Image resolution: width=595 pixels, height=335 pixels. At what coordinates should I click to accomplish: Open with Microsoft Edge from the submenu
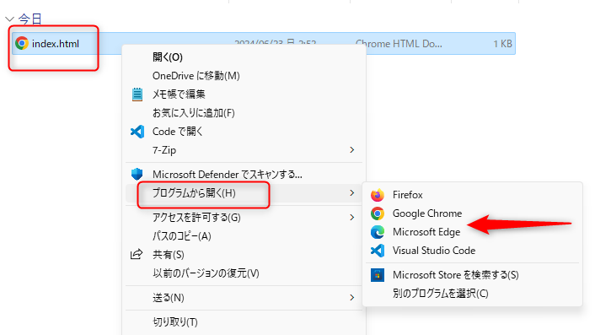point(473,232)
